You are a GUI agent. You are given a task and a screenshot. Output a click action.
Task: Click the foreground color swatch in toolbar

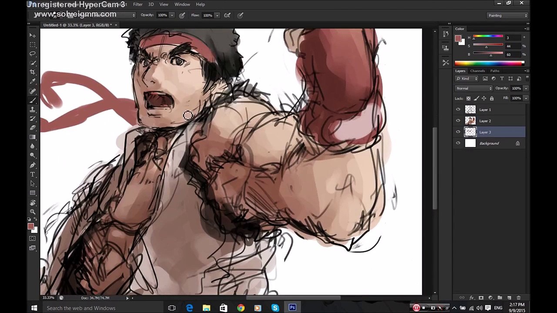click(30, 226)
